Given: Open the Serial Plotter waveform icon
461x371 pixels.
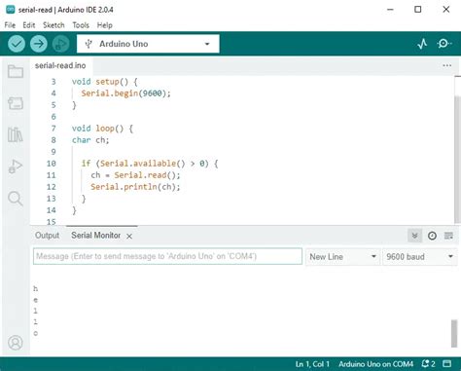Looking at the screenshot, I should [x=422, y=44].
